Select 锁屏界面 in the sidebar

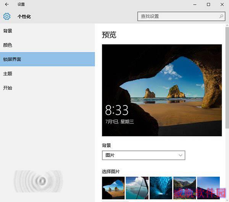point(47,59)
